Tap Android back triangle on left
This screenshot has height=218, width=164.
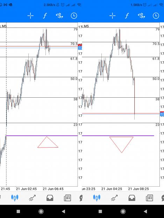[63, 211]
